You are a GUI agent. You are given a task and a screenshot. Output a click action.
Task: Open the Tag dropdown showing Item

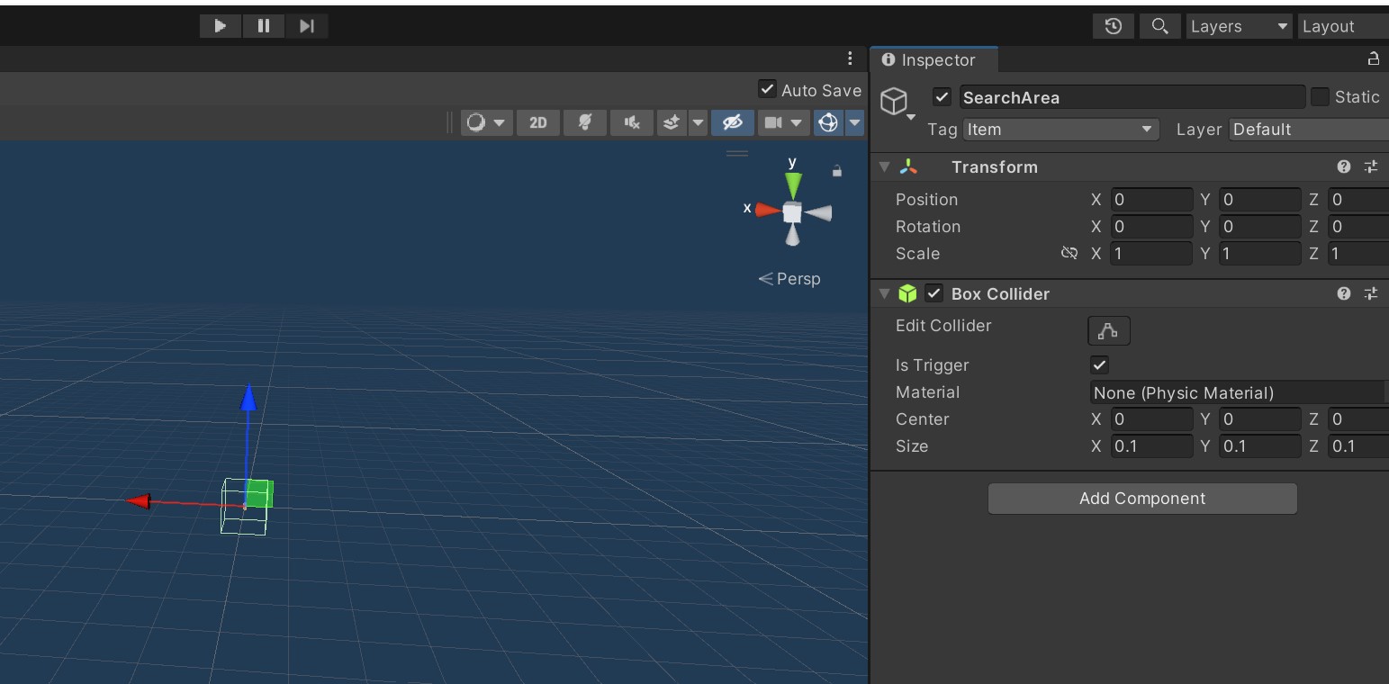click(1060, 130)
